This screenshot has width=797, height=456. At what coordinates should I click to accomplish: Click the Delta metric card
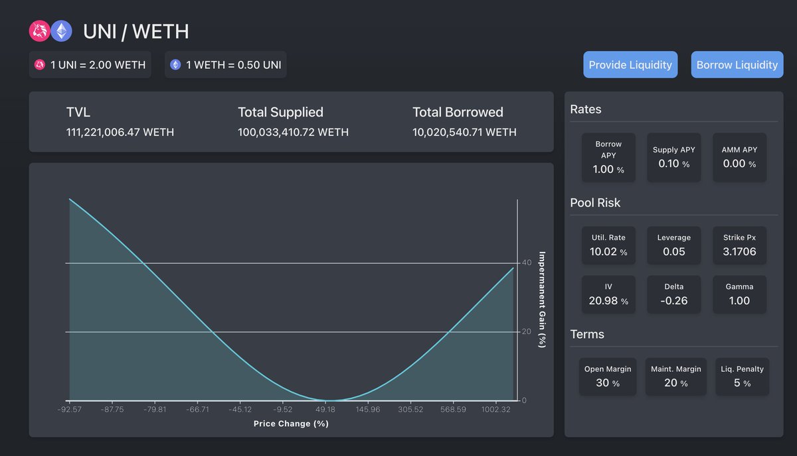pos(673,294)
